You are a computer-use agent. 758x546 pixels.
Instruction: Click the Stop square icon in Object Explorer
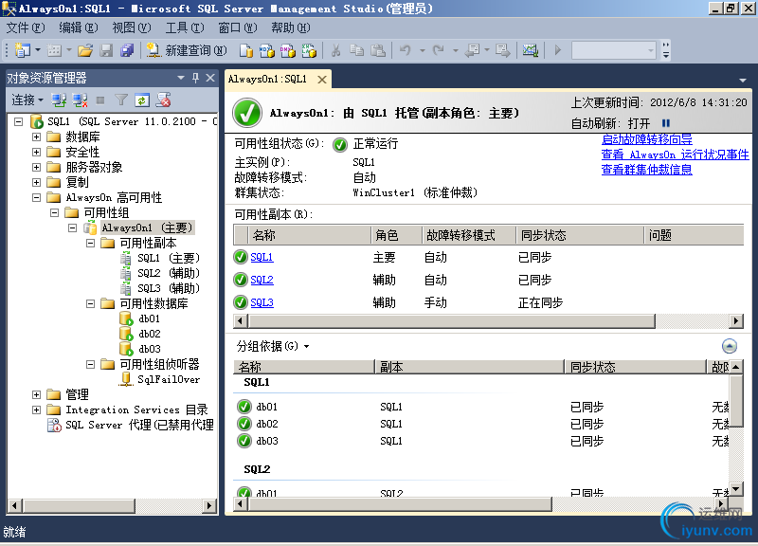tap(100, 100)
